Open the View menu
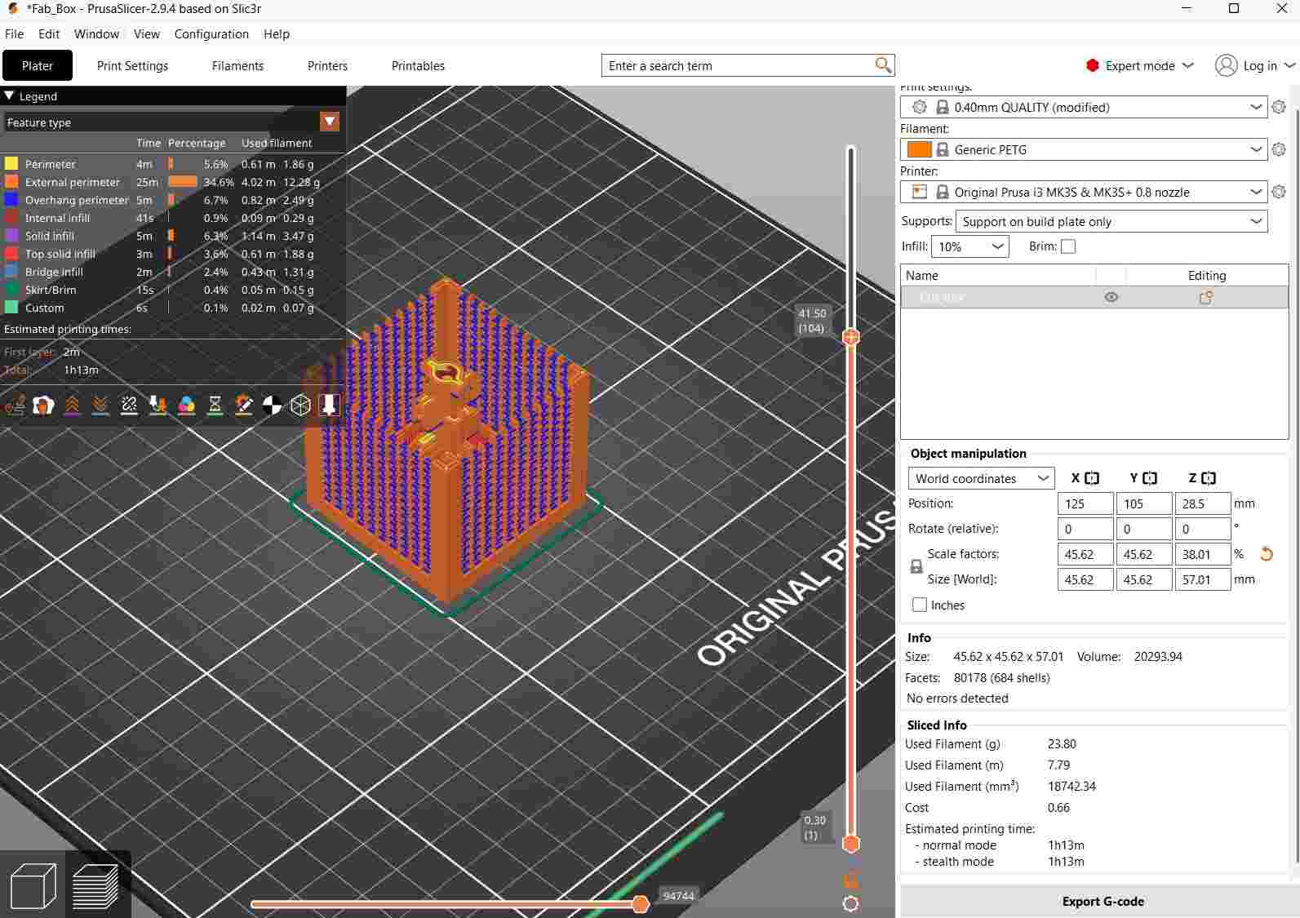Screen dimensions: 1300x918 146,33
